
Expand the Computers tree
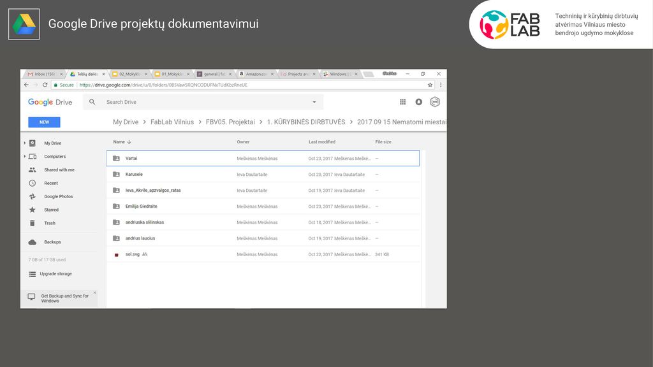(x=25, y=157)
